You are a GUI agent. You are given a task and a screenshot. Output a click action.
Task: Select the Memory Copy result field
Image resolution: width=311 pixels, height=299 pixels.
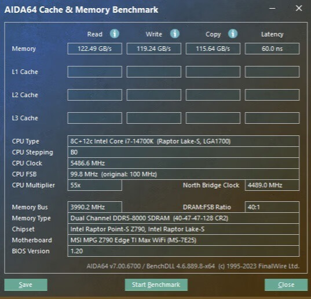point(213,49)
